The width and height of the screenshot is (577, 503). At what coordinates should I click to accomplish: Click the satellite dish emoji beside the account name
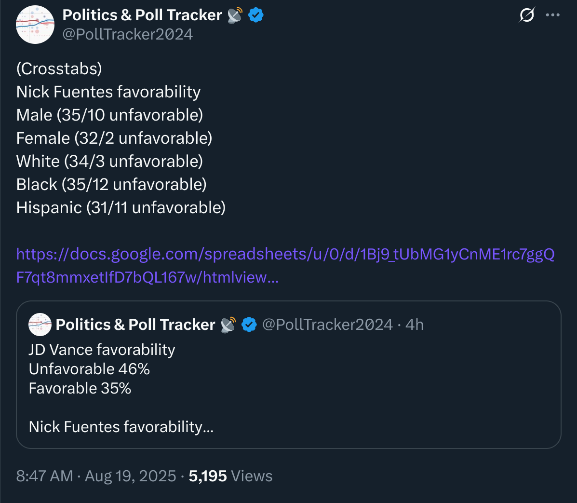pos(235,15)
